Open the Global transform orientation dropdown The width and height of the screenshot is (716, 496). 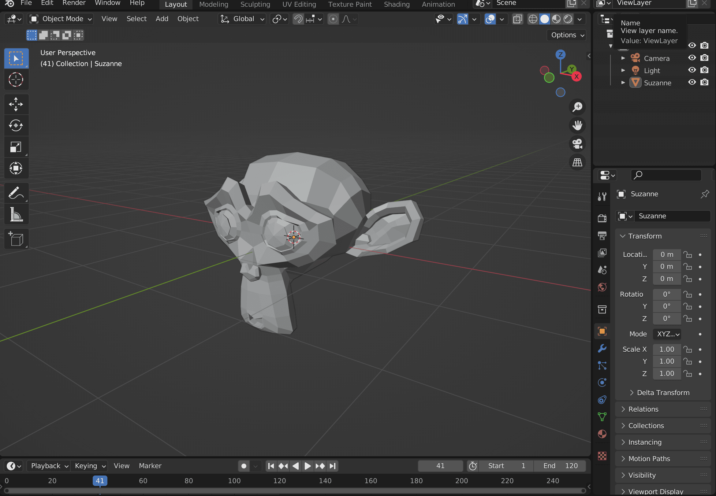242,19
